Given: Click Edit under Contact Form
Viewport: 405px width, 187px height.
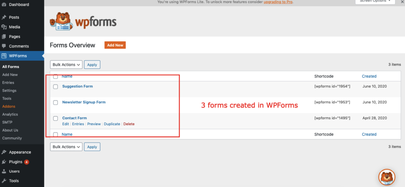Looking at the screenshot, I should click(66, 124).
